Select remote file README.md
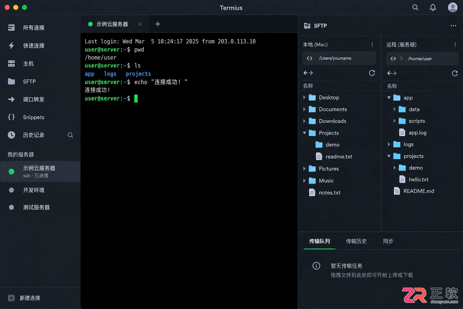 [x=419, y=191]
